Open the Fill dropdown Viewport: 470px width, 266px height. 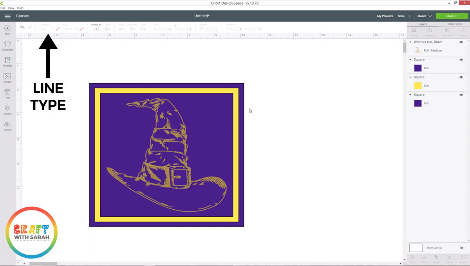(70, 29)
